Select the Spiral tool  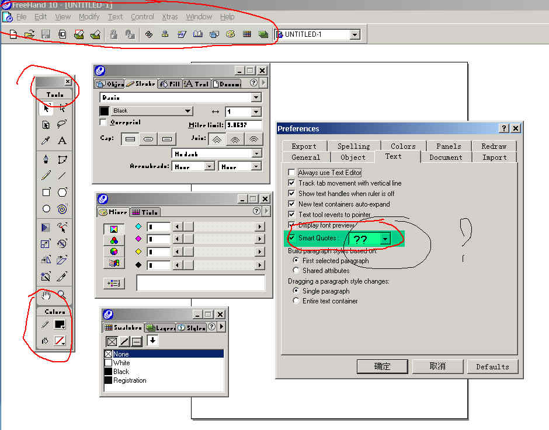pos(62,209)
